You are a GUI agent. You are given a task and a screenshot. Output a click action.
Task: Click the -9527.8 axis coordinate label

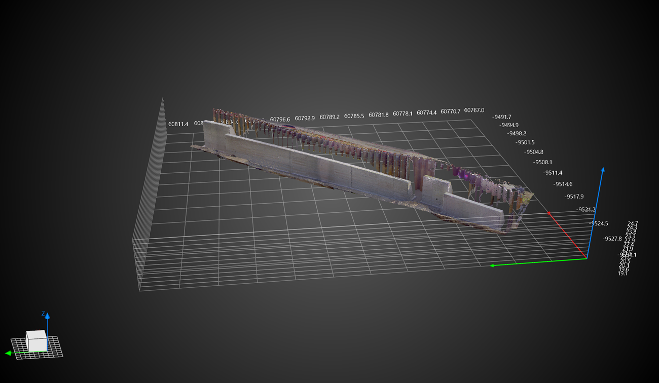click(x=612, y=239)
